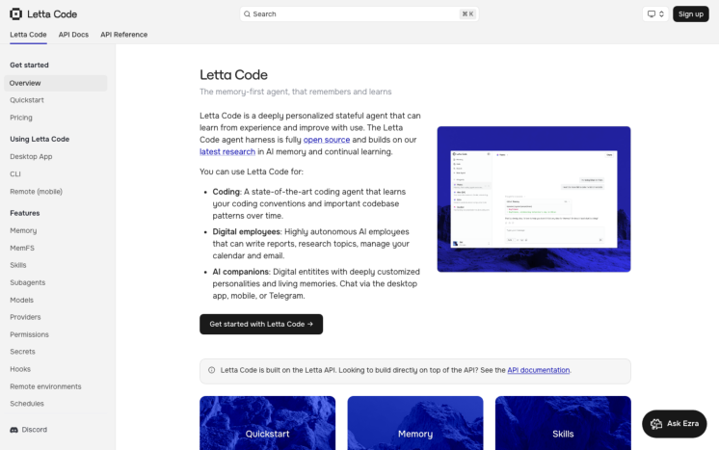Open the Letta Code app screenshot image
The image size is (719, 450).
(534, 199)
